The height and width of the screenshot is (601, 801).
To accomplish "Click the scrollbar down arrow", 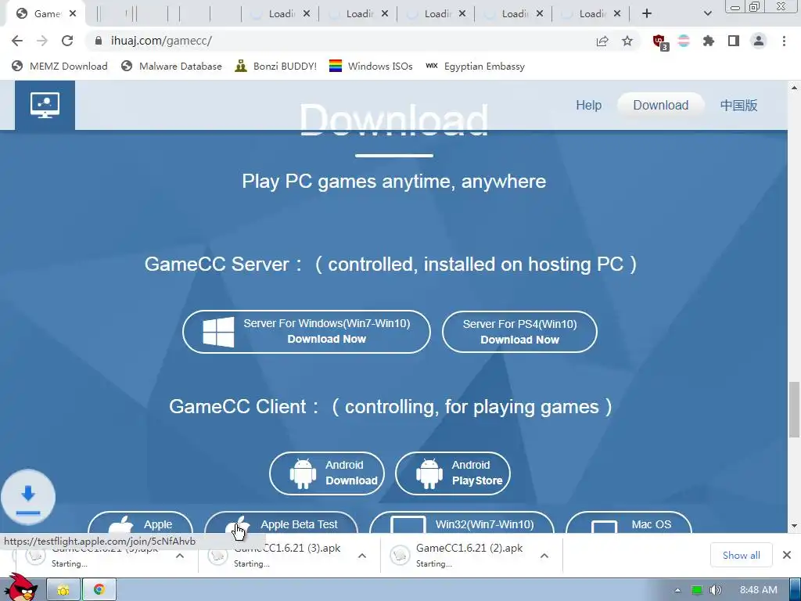I will click(794, 525).
